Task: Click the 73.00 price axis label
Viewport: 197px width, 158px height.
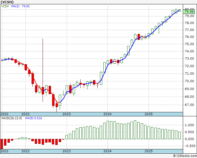Action: (189, 58)
